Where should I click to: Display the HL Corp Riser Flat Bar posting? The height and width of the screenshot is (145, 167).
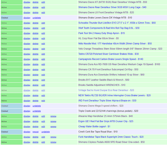pos(27,39)
